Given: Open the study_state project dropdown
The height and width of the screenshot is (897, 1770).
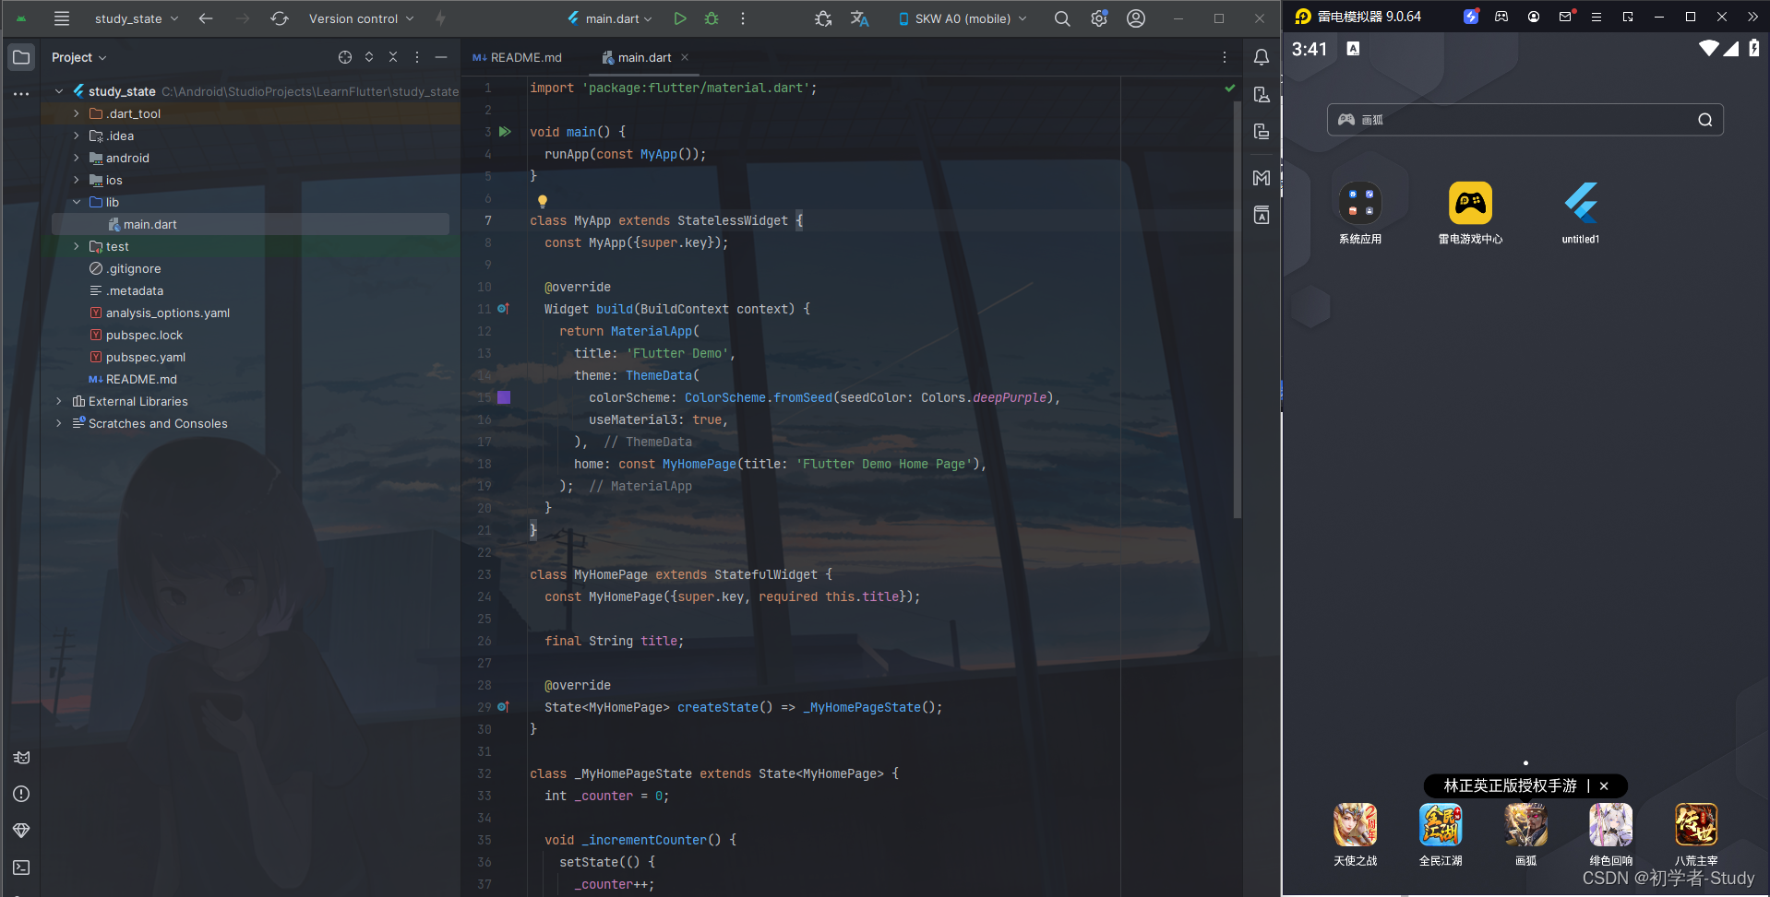Looking at the screenshot, I should (137, 18).
